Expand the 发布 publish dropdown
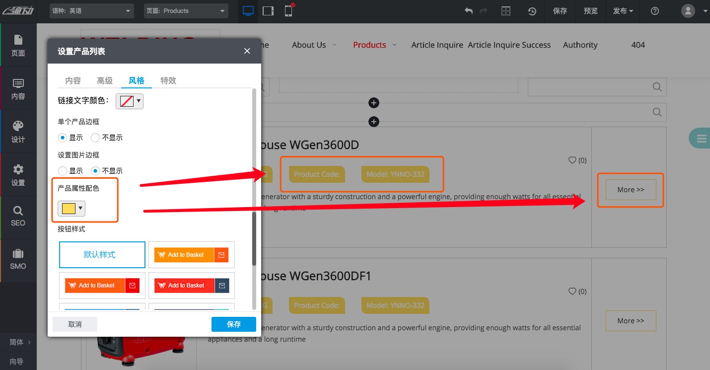Screen dimensions: 710x370 pyautogui.click(x=623, y=11)
